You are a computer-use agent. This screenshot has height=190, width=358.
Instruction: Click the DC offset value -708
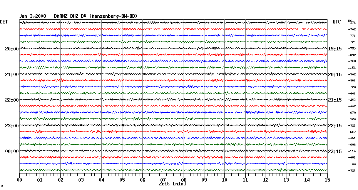(x=352, y=62)
